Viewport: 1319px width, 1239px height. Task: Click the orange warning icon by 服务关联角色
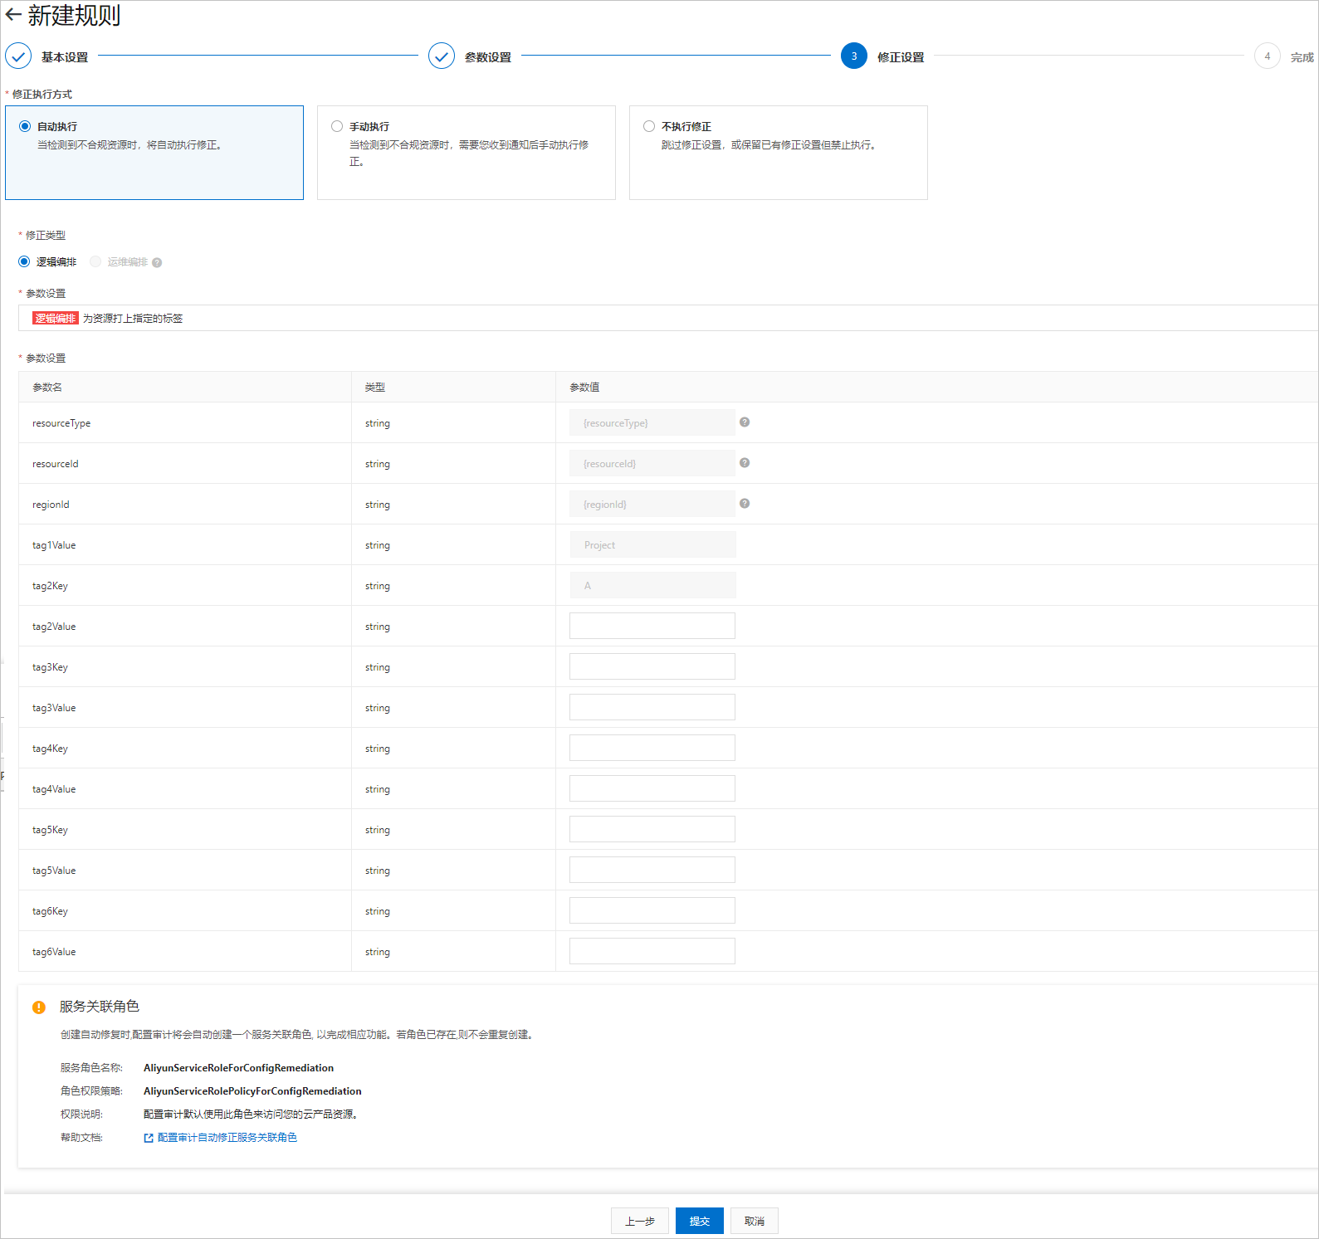pyautogui.click(x=39, y=1007)
